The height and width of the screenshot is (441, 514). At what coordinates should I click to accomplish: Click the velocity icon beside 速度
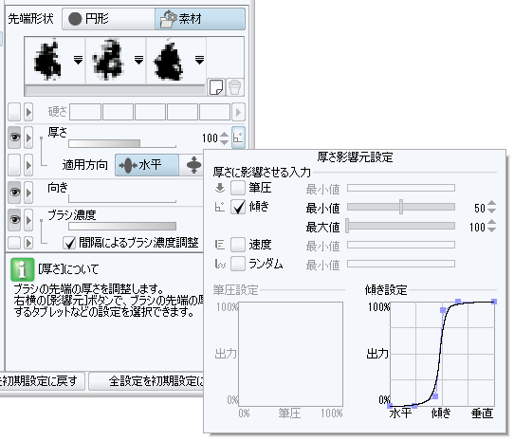220,245
